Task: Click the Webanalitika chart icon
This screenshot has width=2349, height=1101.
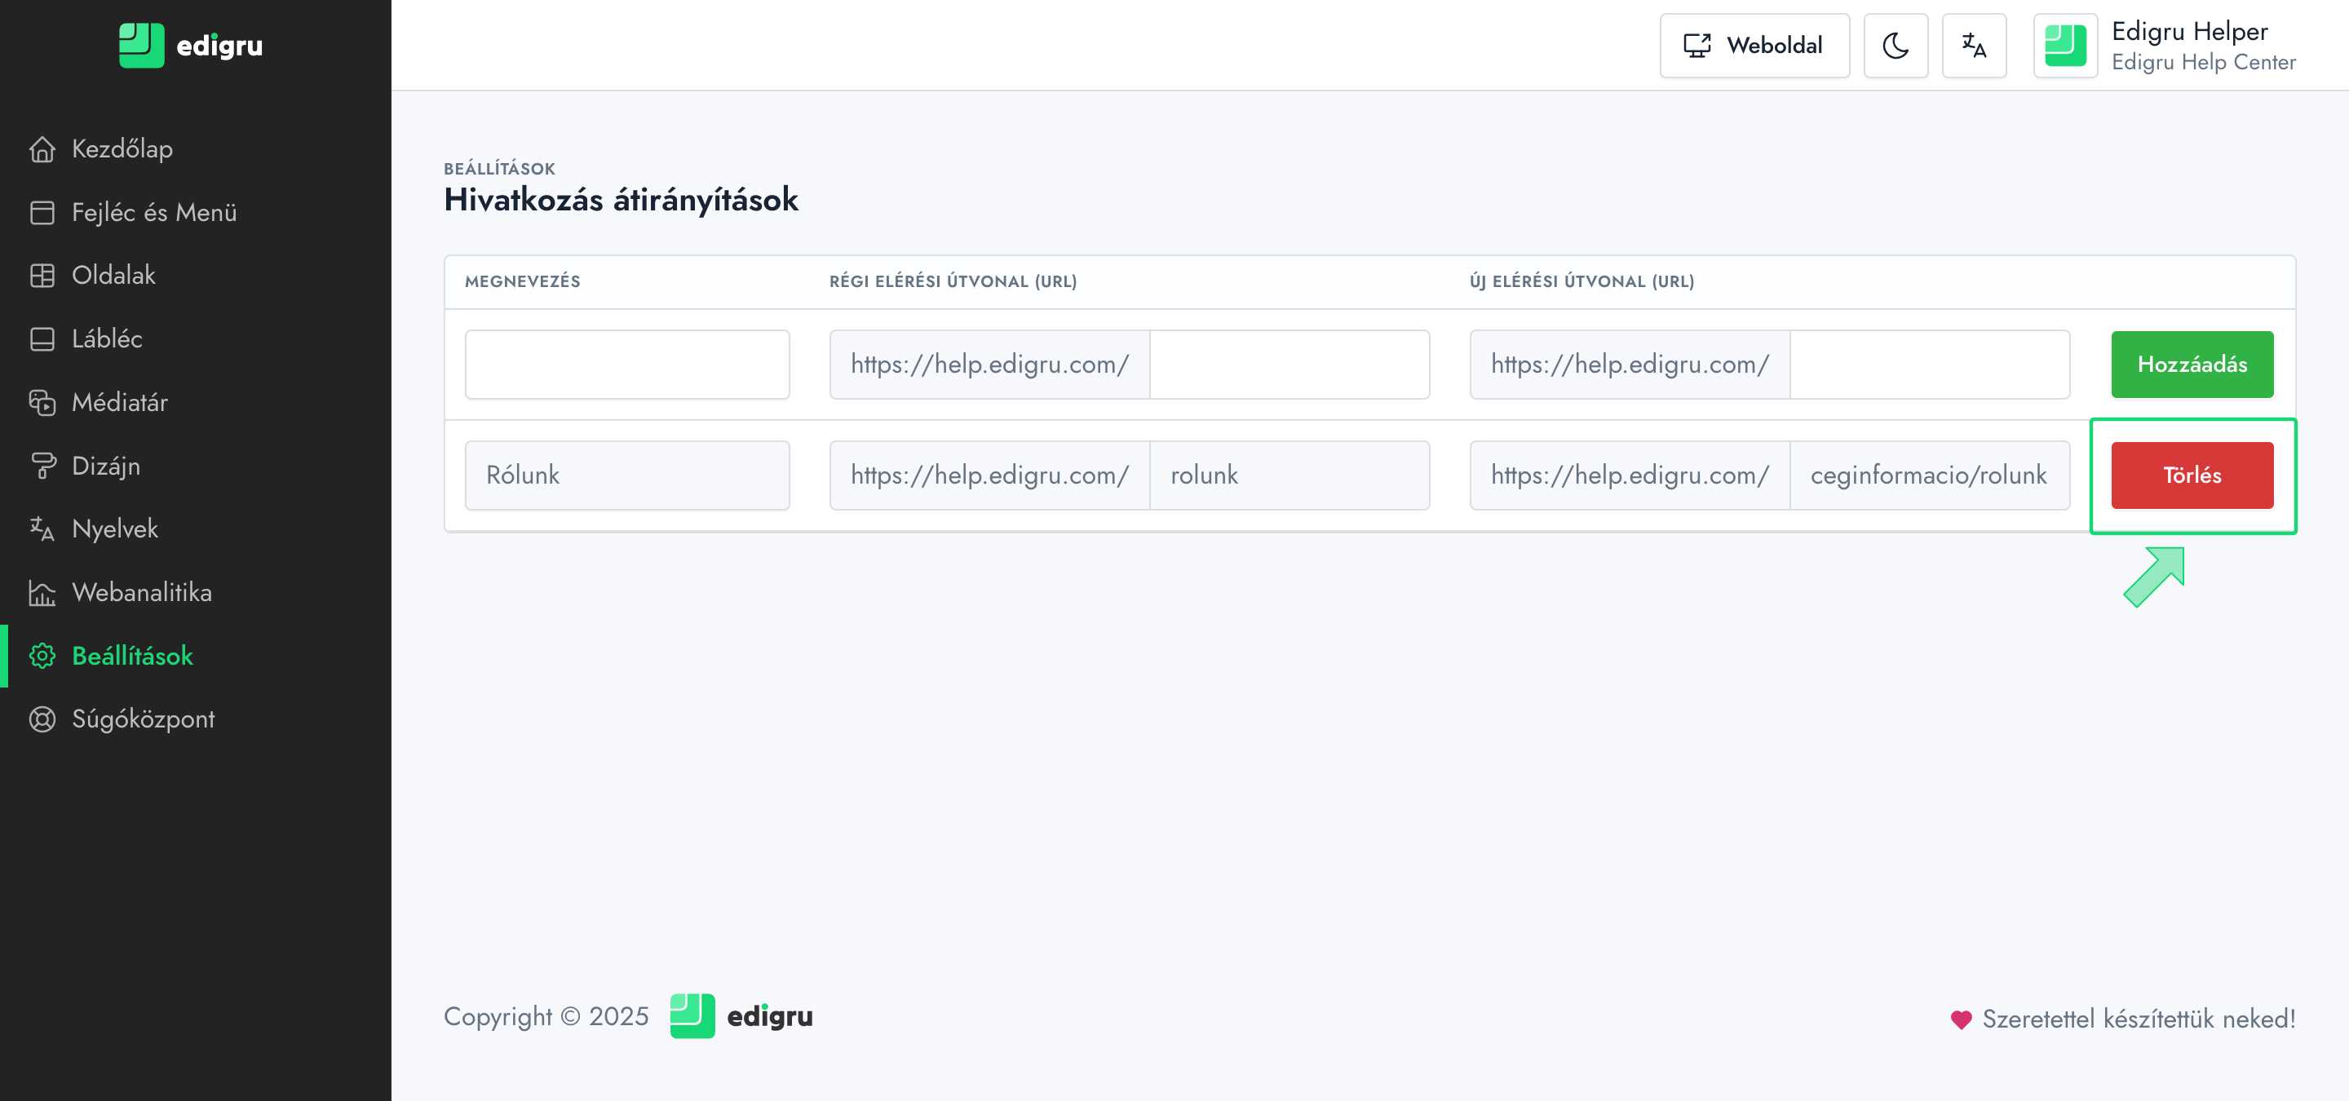Action: pos(42,592)
